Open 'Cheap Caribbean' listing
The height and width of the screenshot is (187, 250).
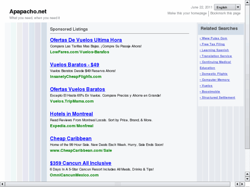[71, 139]
